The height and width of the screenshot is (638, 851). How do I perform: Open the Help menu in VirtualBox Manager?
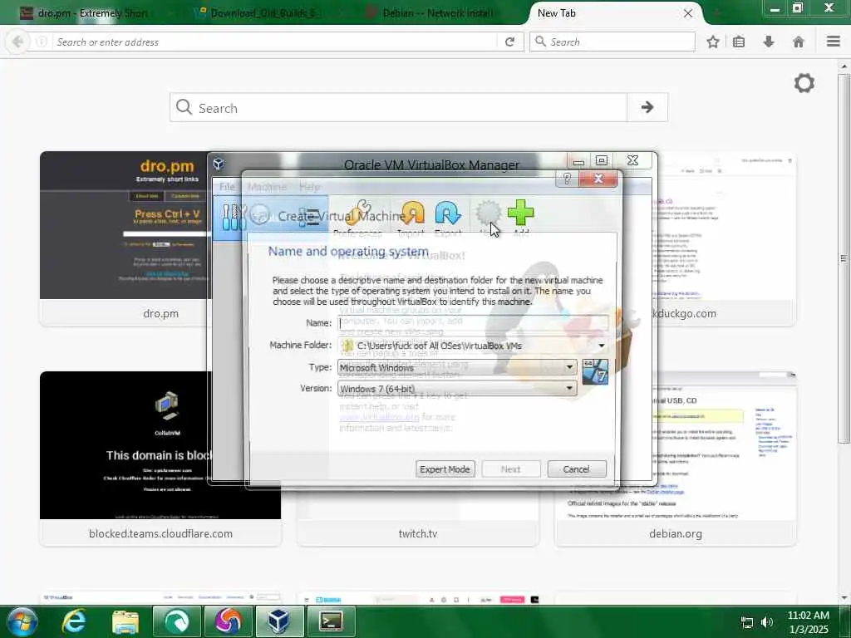click(x=309, y=187)
